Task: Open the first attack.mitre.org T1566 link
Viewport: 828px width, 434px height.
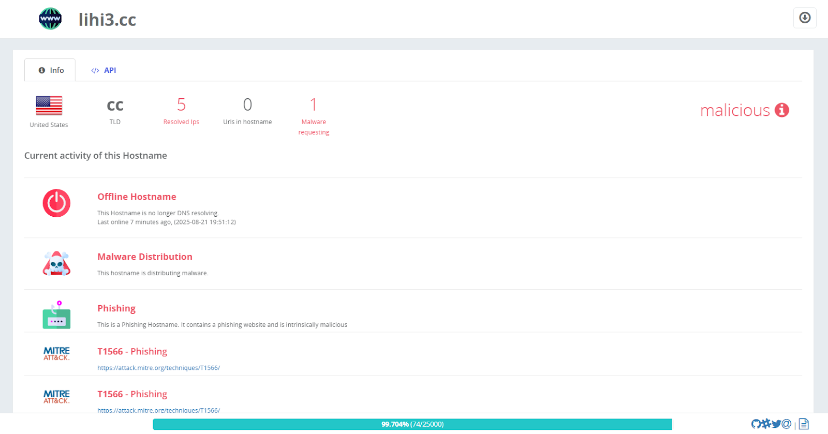Action: [158, 368]
